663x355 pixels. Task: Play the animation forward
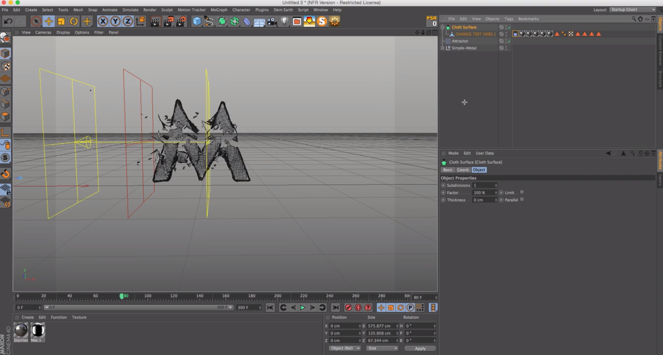pyautogui.click(x=303, y=307)
